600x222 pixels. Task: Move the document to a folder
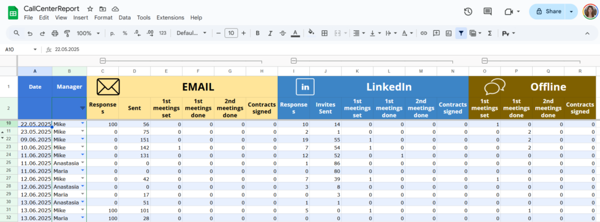tap(103, 9)
